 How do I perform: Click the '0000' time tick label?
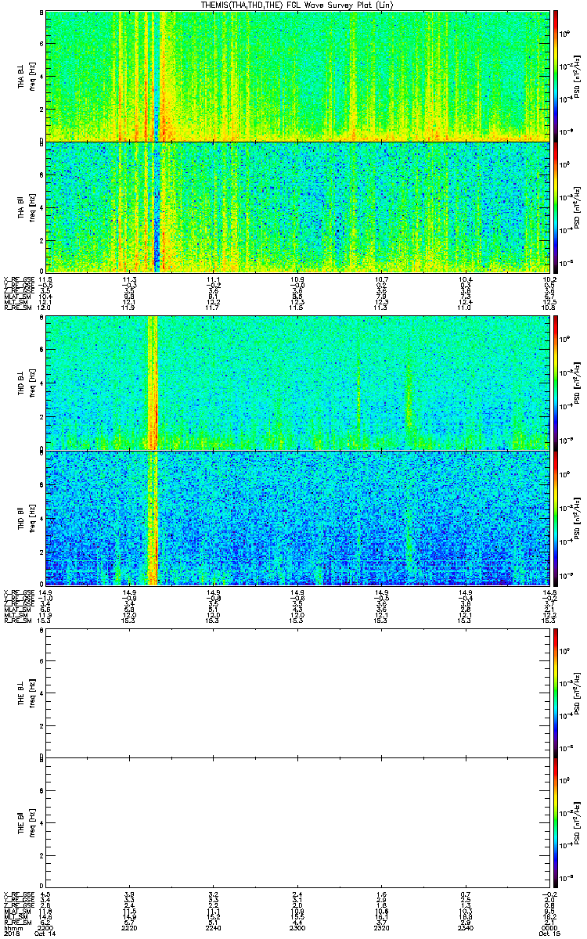(x=549, y=926)
